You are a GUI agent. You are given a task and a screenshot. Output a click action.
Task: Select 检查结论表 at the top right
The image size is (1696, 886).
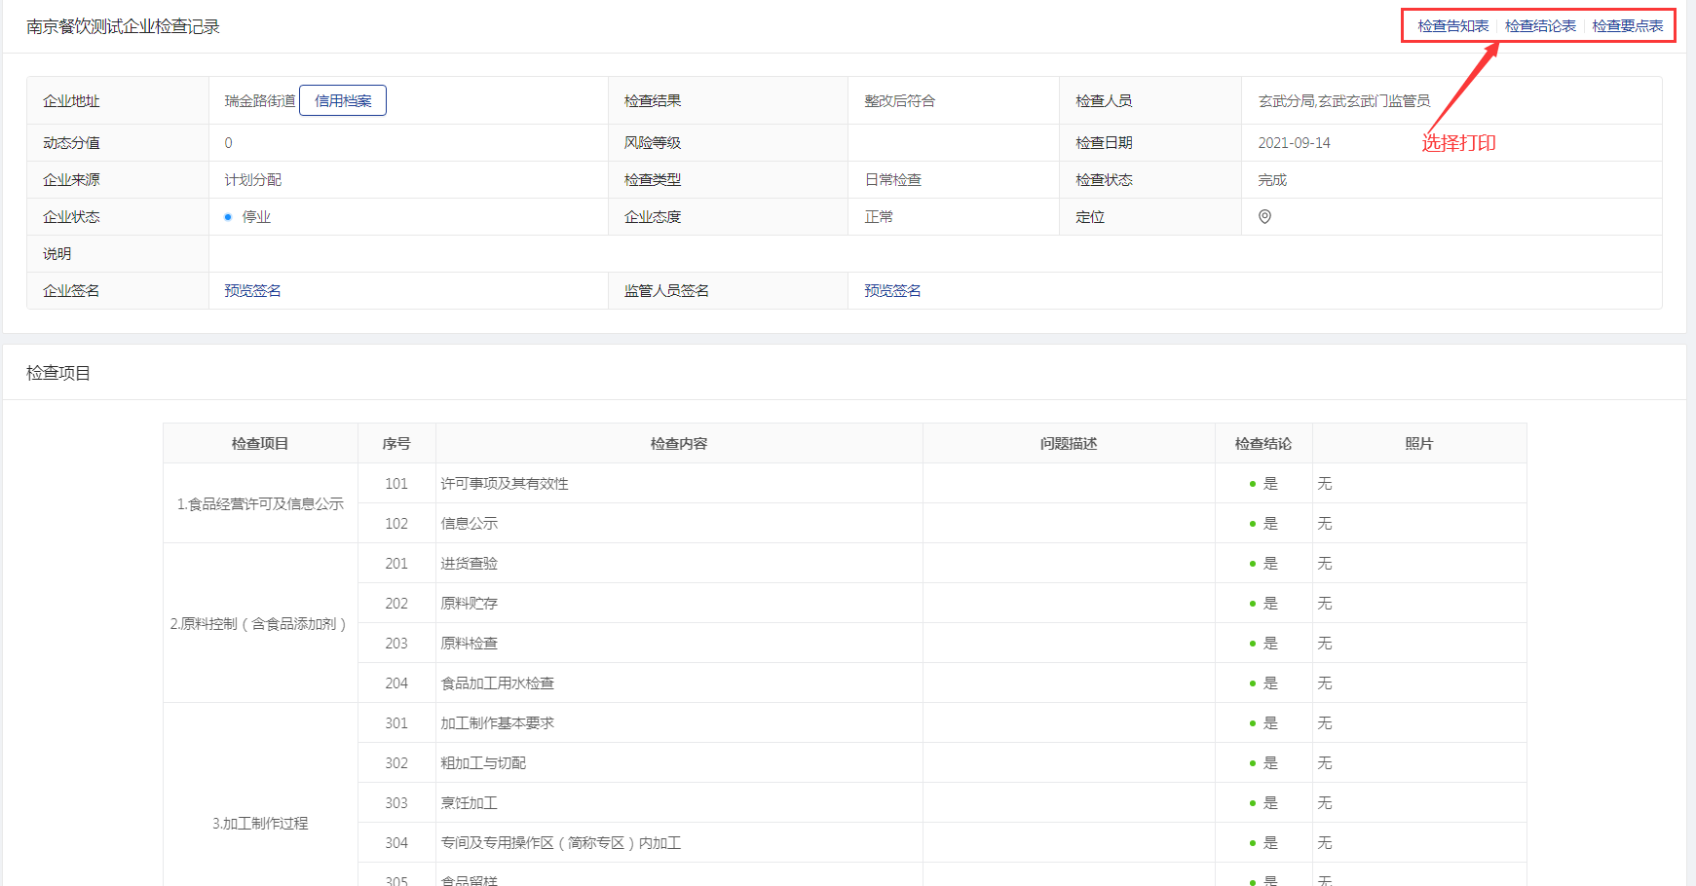click(1540, 26)
